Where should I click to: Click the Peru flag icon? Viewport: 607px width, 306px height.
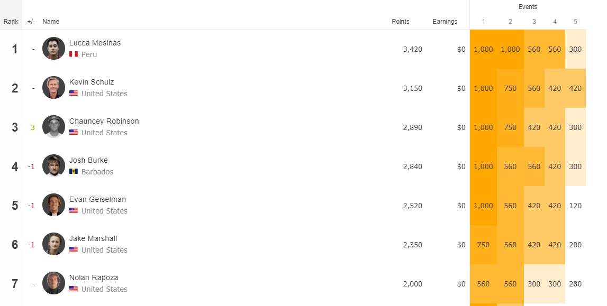pos(74,54)
